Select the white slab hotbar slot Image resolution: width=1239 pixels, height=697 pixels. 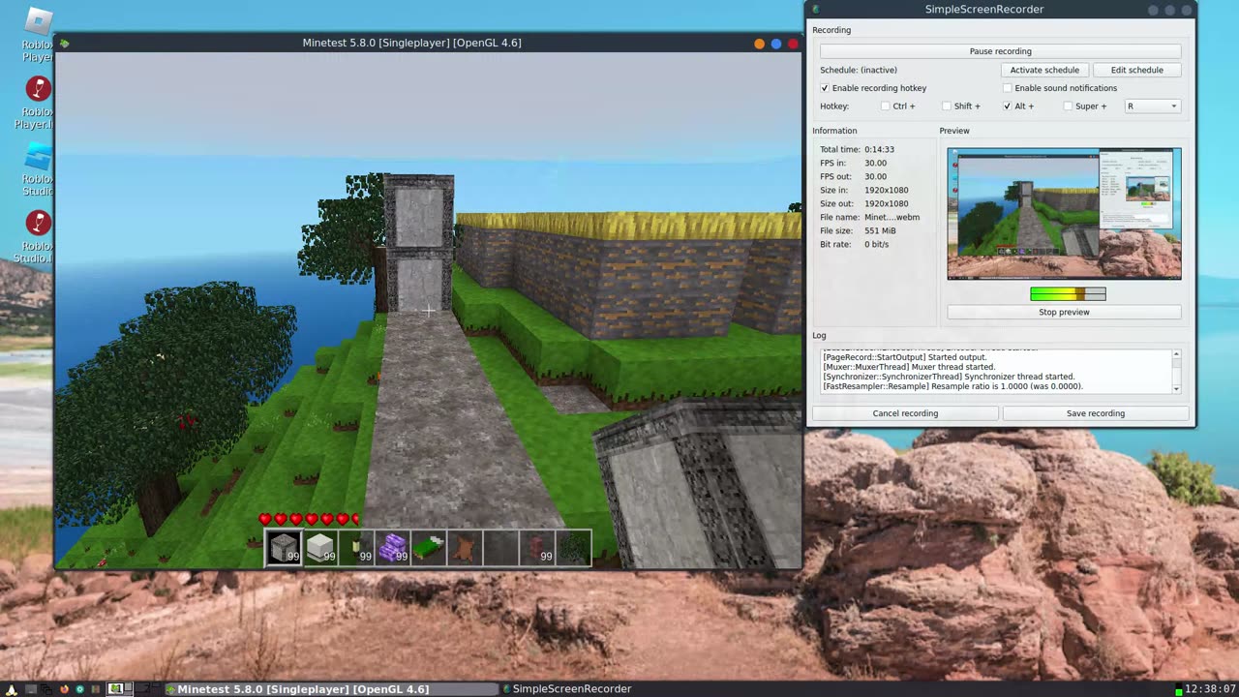click(319, 548)
